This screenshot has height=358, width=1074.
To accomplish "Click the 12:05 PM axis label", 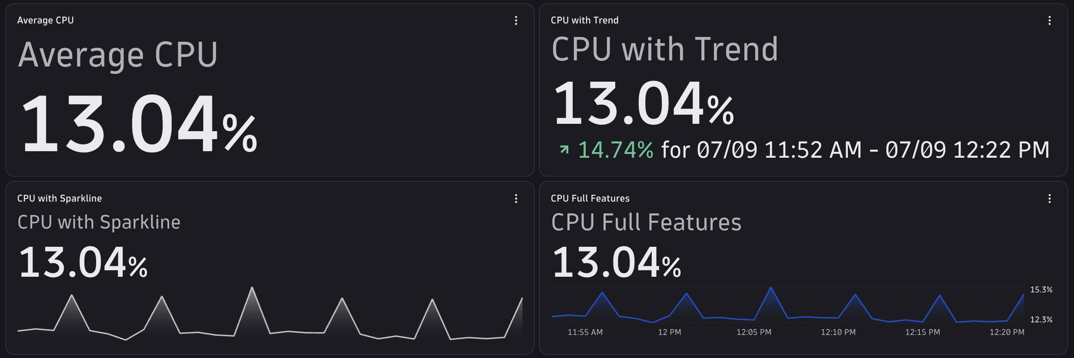I will click(x=754, y=332).
